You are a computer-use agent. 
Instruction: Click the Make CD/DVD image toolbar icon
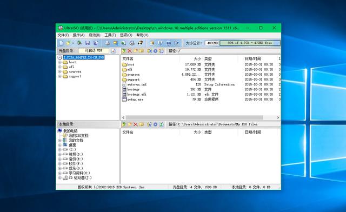(x=107, y=43)
